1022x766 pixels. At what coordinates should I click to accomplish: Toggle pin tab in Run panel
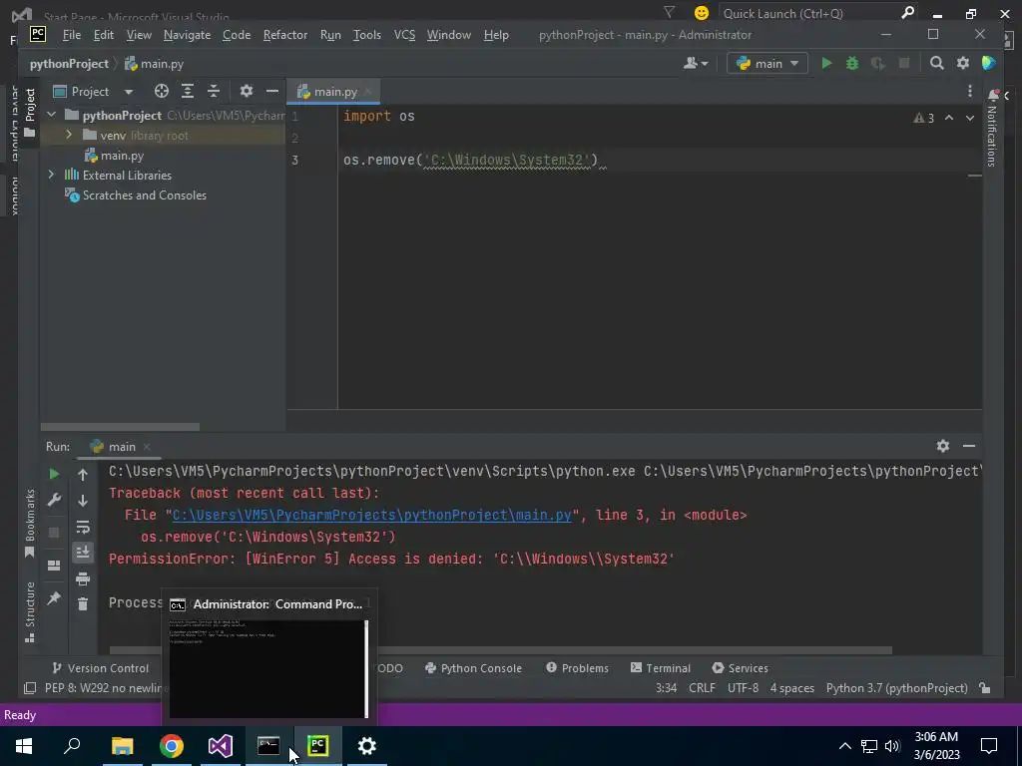point(54,598)
